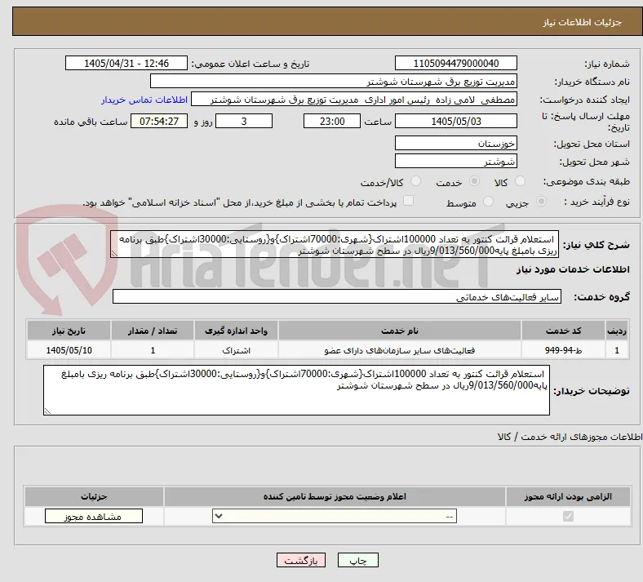This screenshot has width=643, height=582.
Task: Click the general description resize handle
Action: [x=114, y=254]
